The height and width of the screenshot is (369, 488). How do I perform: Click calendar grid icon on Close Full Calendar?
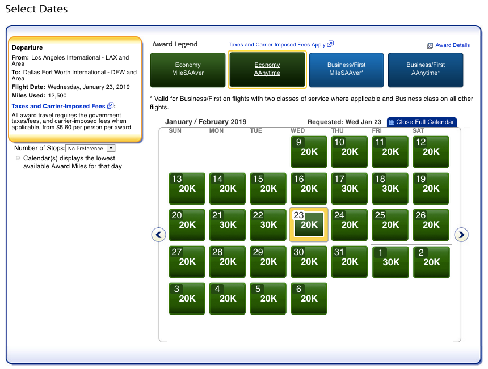coord(392,122)
